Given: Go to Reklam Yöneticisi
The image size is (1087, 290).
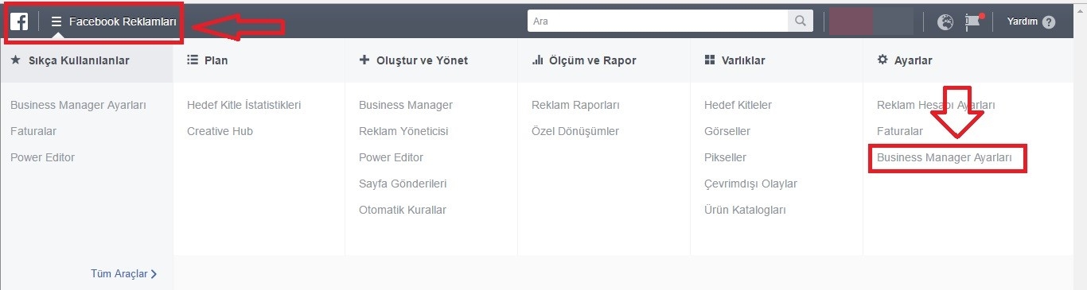Looking at the screenshot, I should (x=403, y=131).
